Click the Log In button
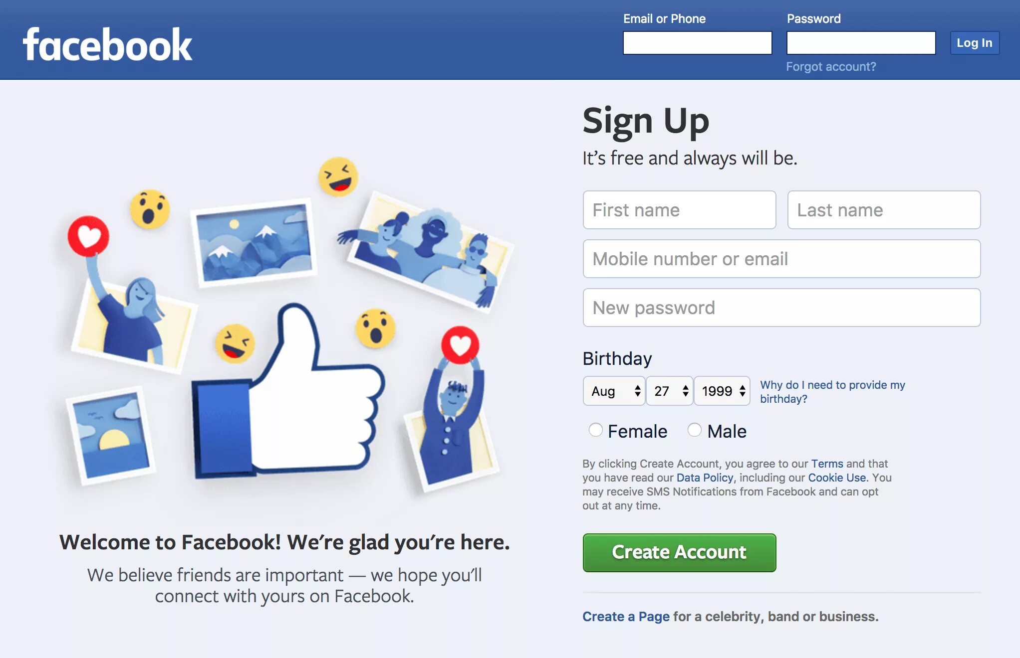Screen dimensions: 1020x658 coord(976,42)
